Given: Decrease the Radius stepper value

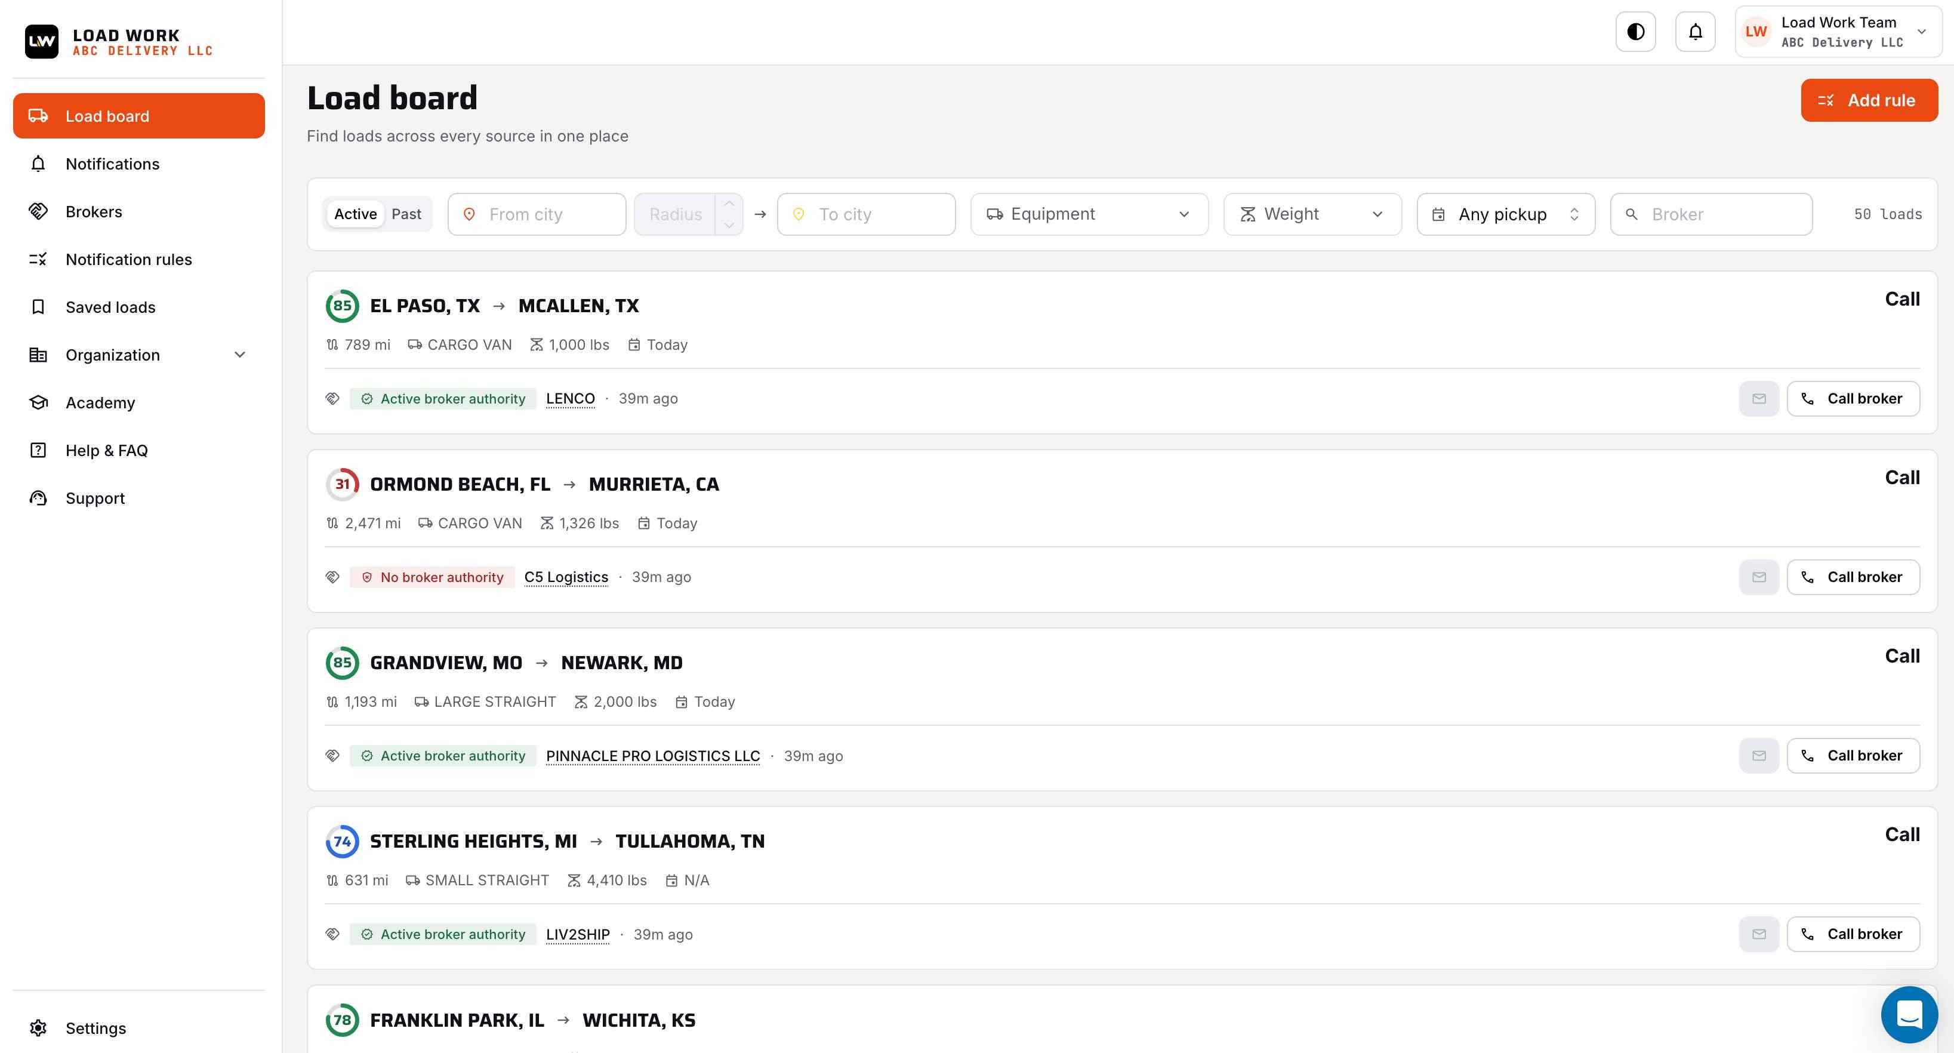Looking at the screenshot, I should [x=729, y=224].
